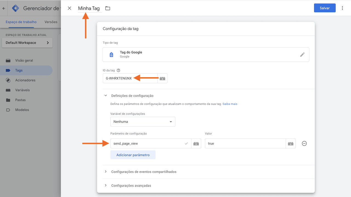
Task: Expand the Configurações avançadas section
Action: pyautogui.click(x=131, y=186)
